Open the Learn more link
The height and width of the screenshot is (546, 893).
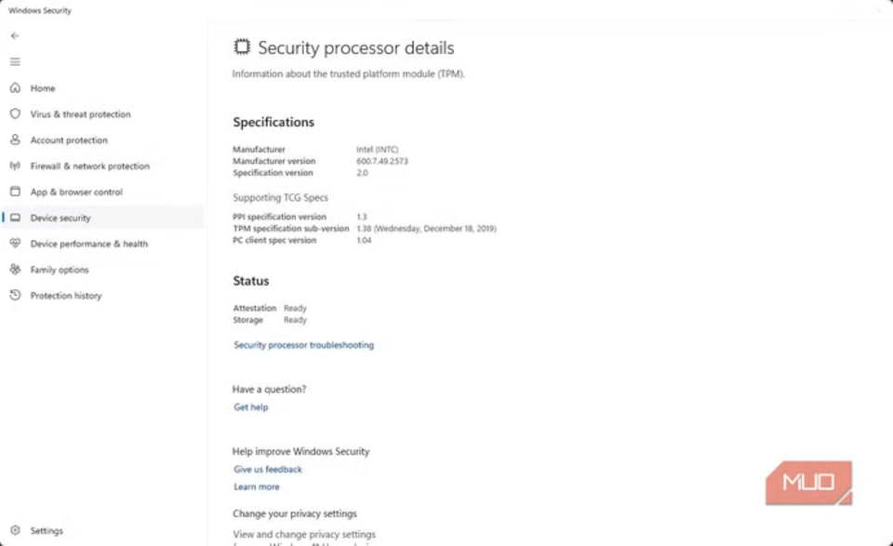click(x=256, y=487)
